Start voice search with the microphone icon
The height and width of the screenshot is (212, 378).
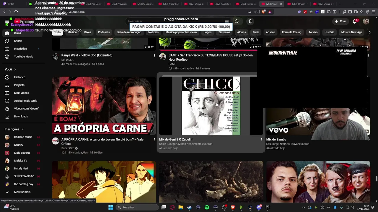(x=250, y=21)
